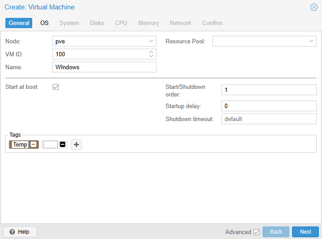This screenshot has width=322, height=239.
Task: Click the Temp tag color label
Action: pyautogui.click(x=20, y=144)
